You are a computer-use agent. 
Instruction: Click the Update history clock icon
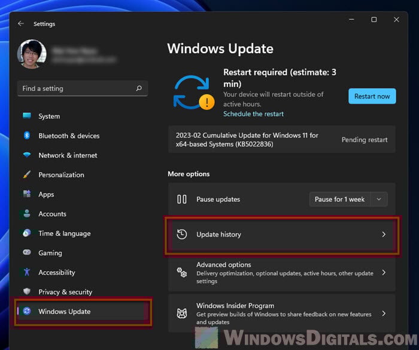(x=182, y=235)
